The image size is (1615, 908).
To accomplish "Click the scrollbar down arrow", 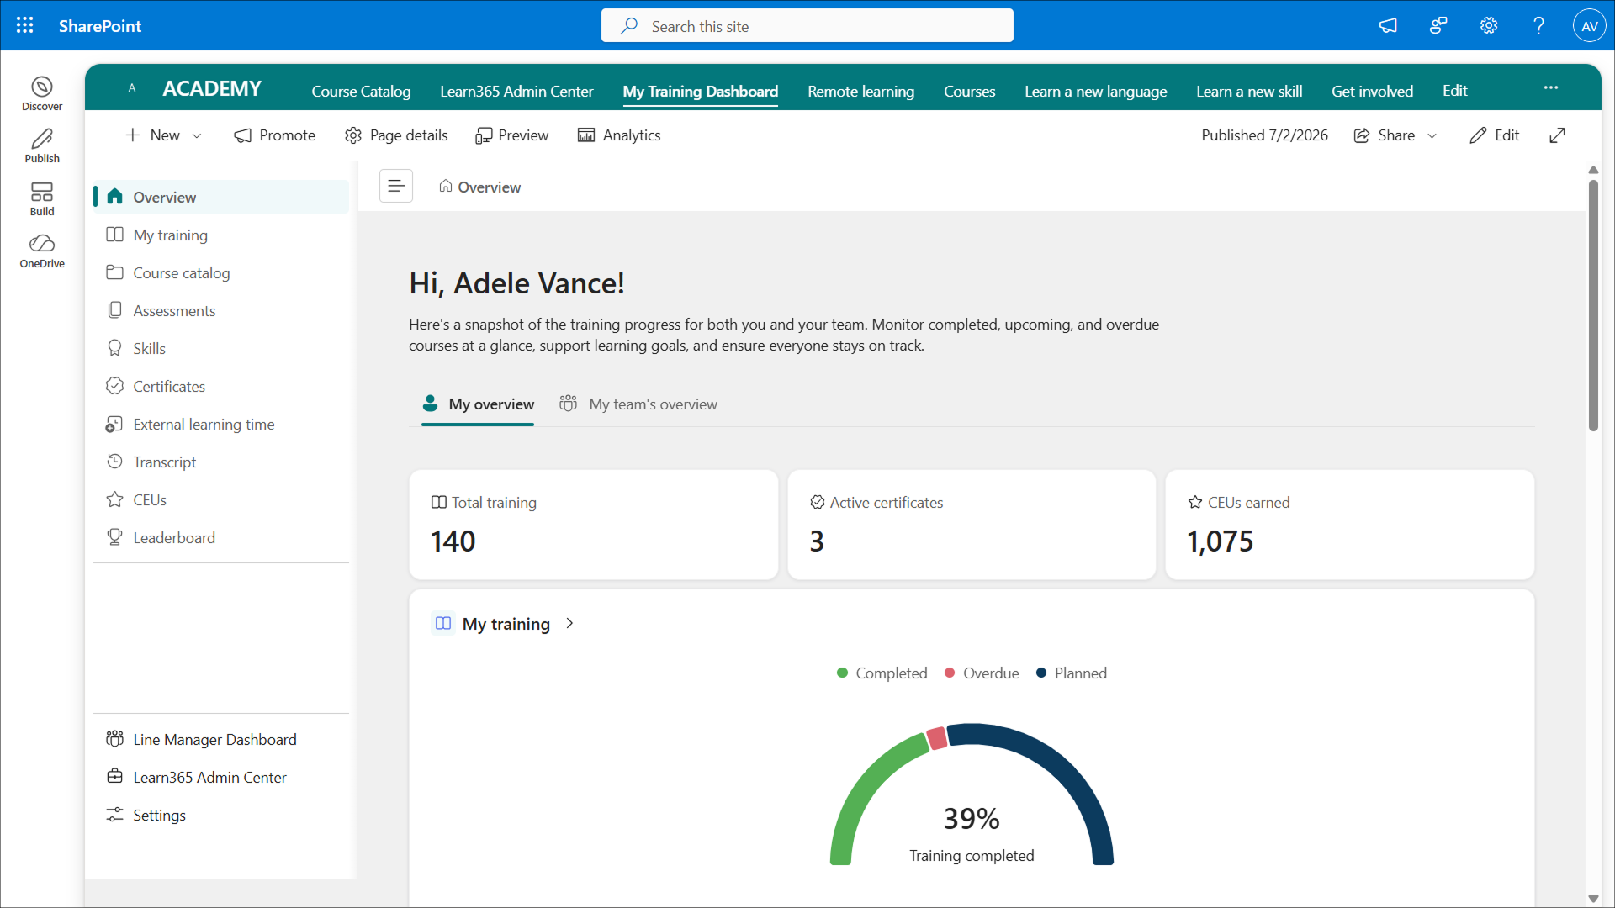I will click(1593, 898).
